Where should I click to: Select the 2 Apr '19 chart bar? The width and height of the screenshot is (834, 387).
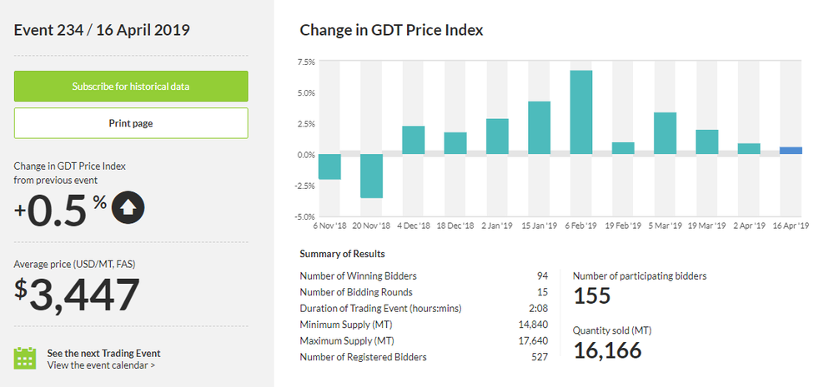click(x=749, y=149)
